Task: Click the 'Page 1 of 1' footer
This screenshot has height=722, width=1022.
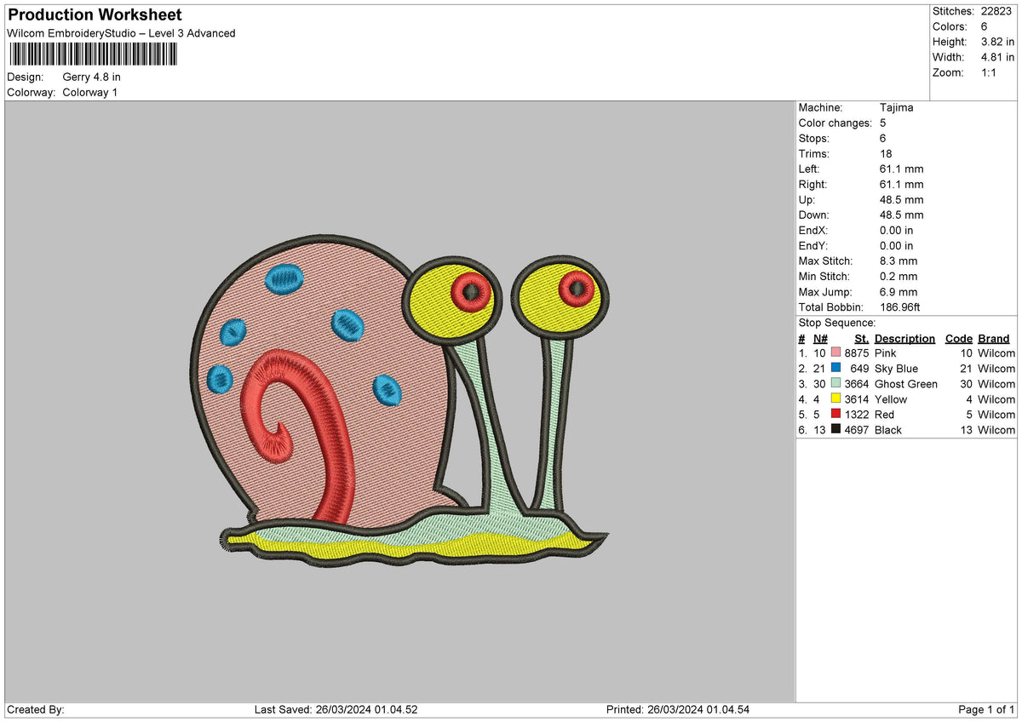Action: (986, 710)
